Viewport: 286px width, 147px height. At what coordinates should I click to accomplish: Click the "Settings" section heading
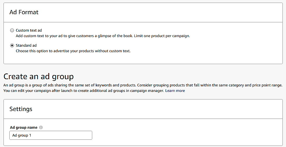[x=21, y=109]
